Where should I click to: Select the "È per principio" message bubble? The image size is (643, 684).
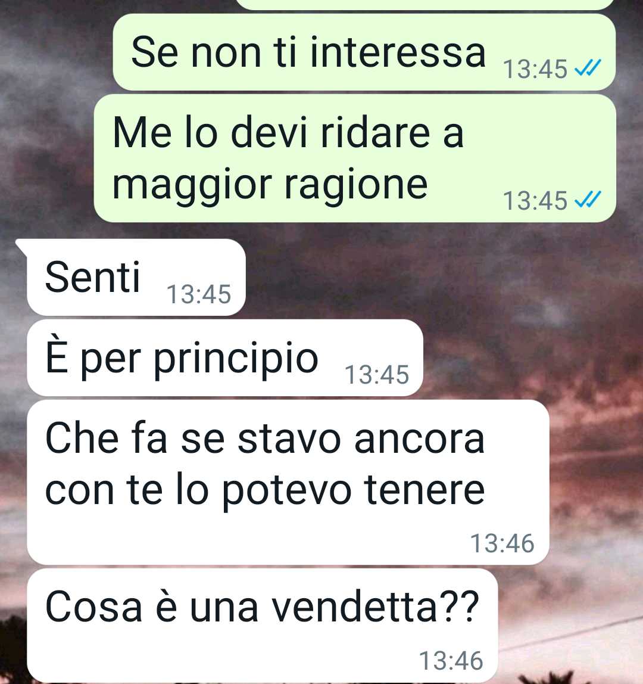[225, 357]
